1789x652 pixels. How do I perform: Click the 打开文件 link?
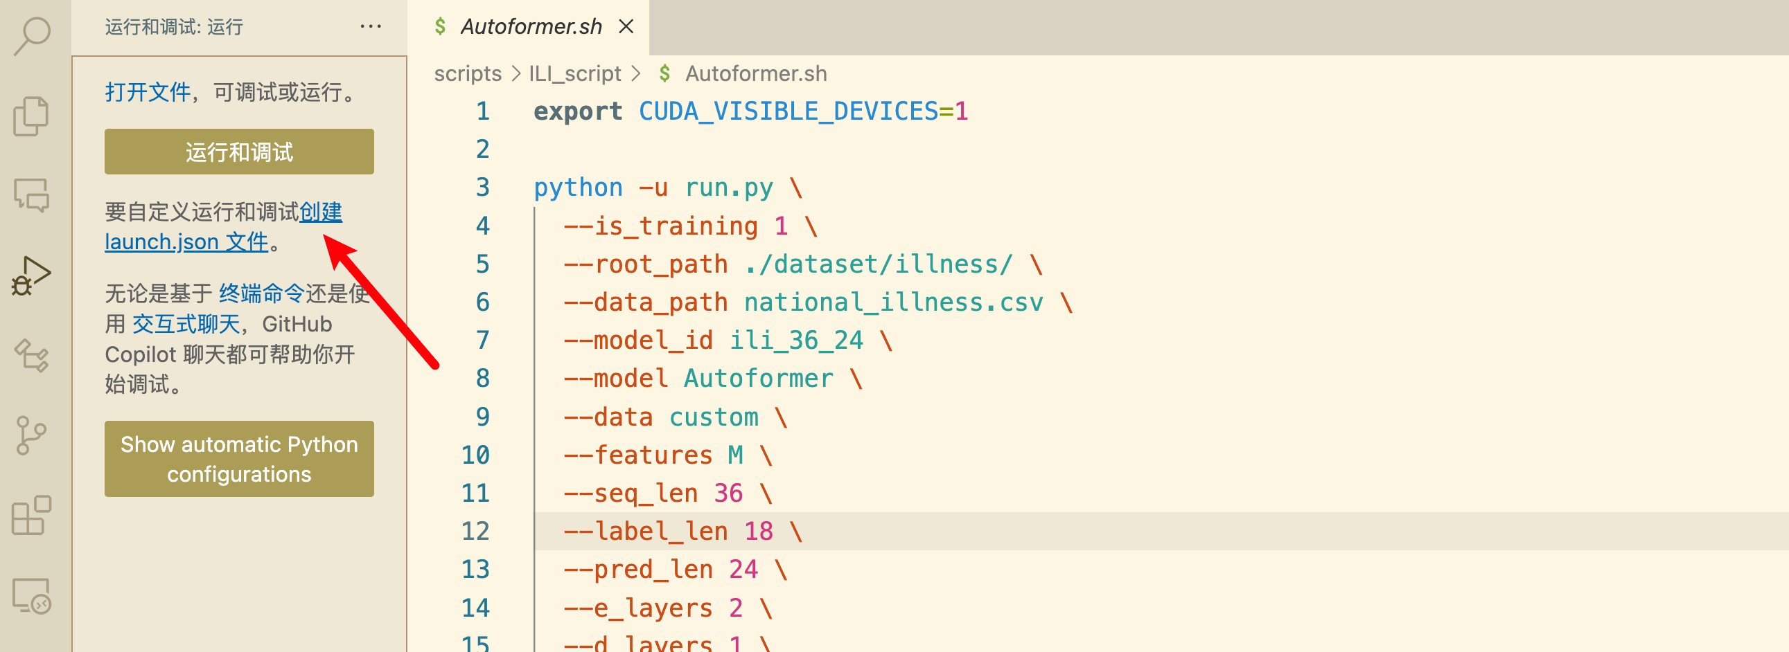148,92
